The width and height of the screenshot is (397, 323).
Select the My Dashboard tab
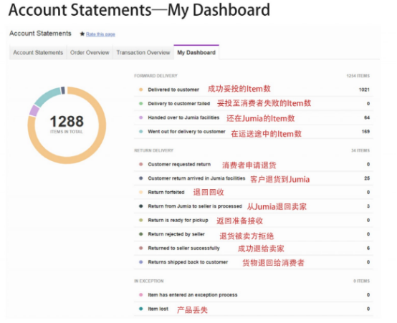(196, 52)
